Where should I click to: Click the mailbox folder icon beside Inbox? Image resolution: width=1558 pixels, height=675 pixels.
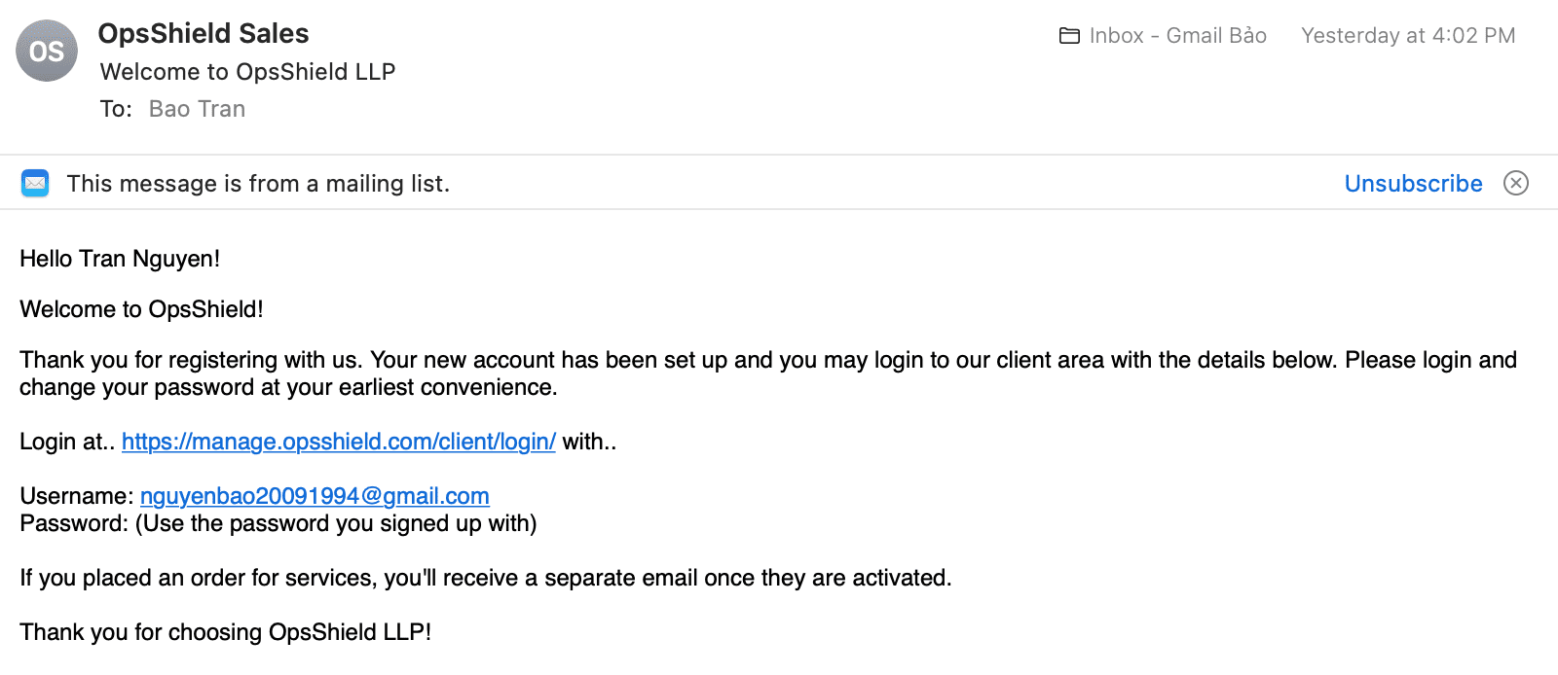[x=1069, y=36]
